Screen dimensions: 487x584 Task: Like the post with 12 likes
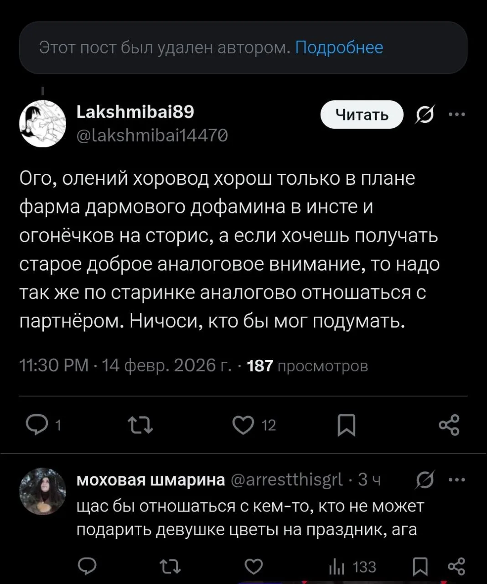[x=243, y=425]
